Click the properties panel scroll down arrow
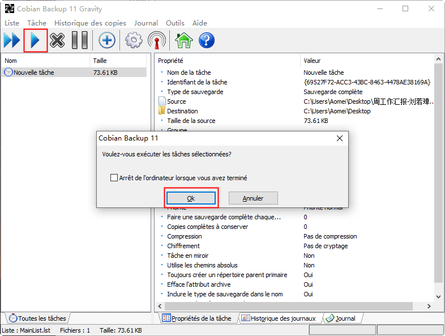The height and width of the screenshot is (336, 445). pyautogui.click(x=438, y=296)
